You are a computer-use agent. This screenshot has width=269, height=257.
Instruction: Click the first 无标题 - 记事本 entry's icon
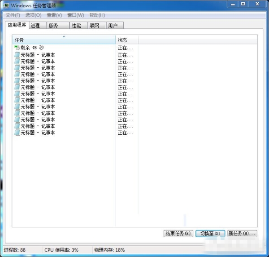click(17, 55)
